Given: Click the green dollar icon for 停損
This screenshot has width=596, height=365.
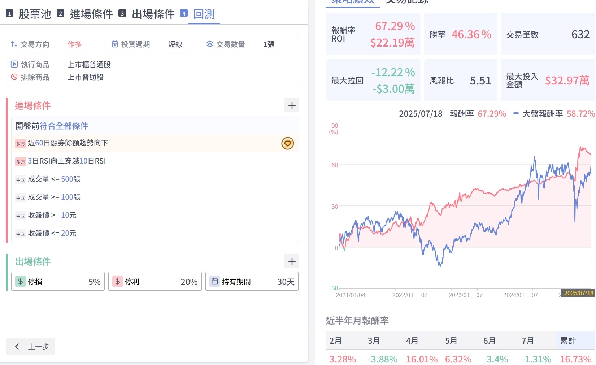Looking at the screenshot, I should pyautogui.click(x=21, y=282).
